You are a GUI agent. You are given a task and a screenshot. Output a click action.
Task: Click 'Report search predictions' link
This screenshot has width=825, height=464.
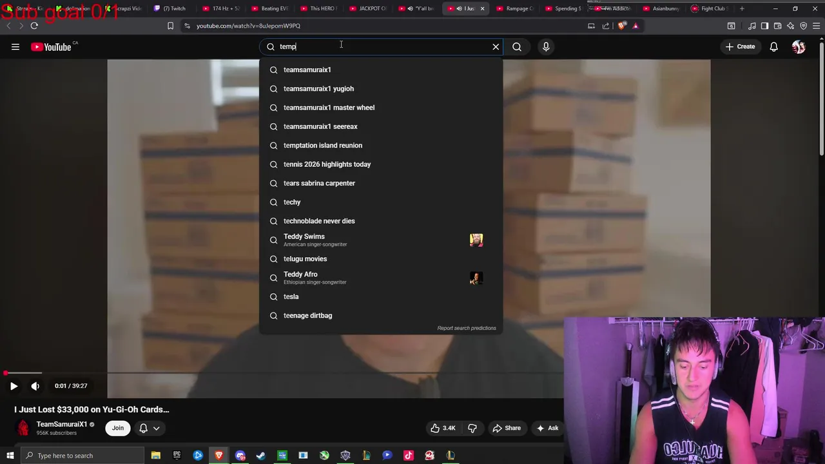pyautogui.click(x=467, y=328)
